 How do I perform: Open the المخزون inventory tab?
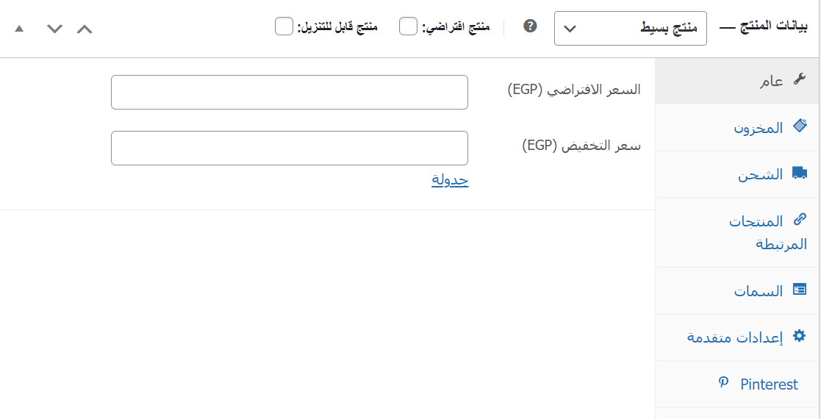pos(759,128)
